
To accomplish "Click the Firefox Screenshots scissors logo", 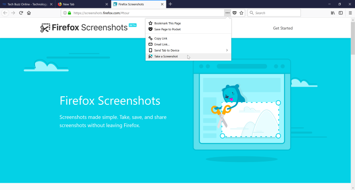I will pyautogui.click(x=45, y=28).
